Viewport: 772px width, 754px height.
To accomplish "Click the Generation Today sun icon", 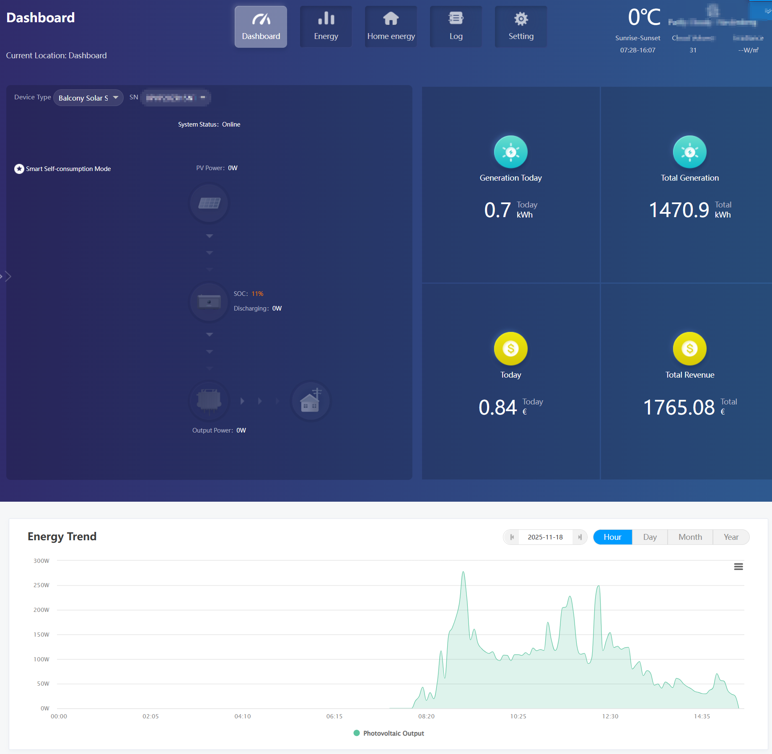I will click(x=510, y=152).
